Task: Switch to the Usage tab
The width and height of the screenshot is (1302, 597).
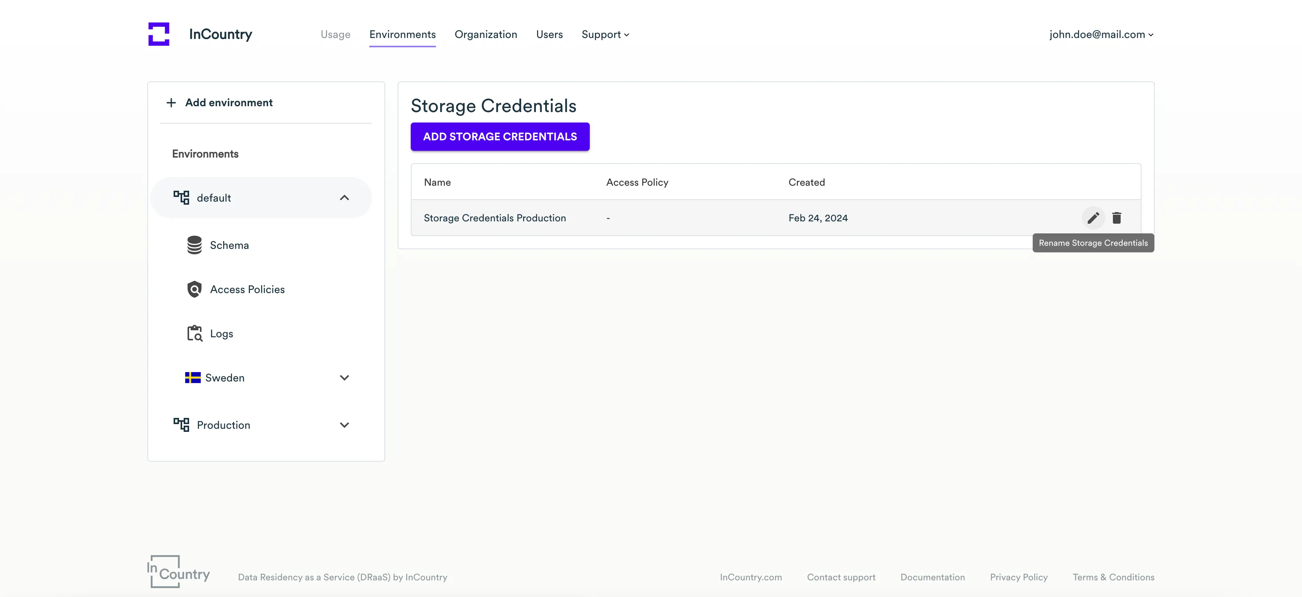Action: tap(335, 35)
